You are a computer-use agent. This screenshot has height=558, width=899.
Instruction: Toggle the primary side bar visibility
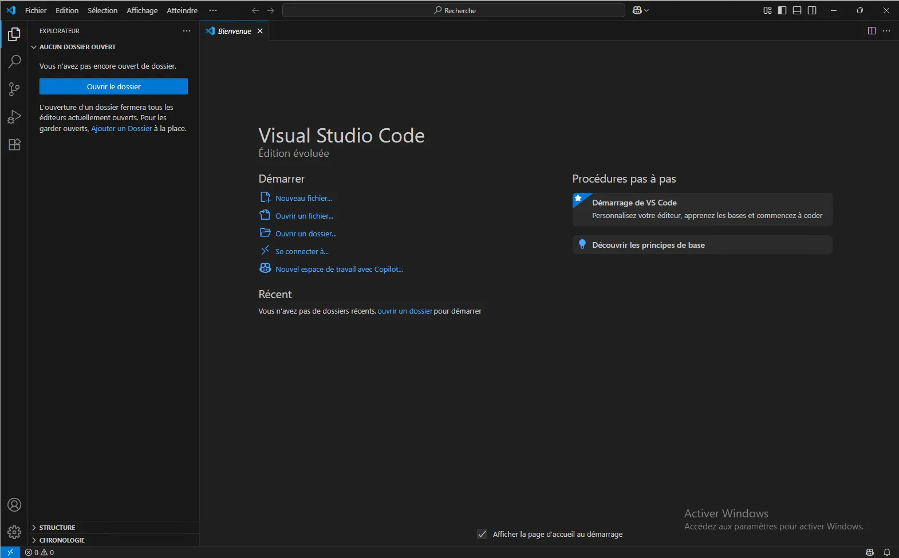(782, 10)
